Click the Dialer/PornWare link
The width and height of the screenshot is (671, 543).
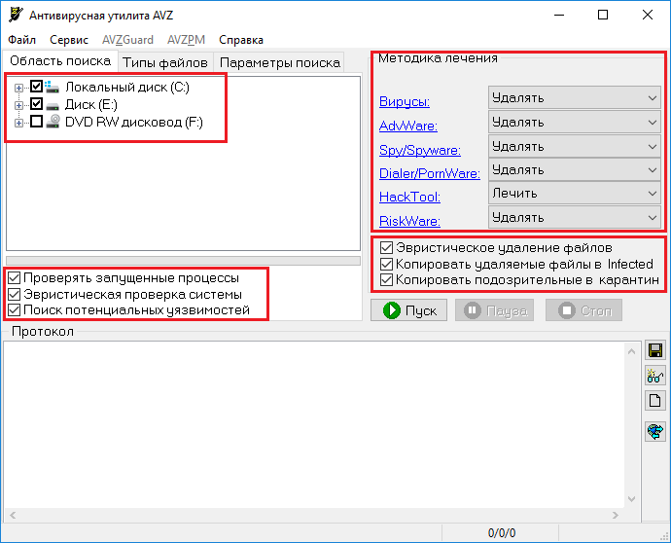click(430, 173)
